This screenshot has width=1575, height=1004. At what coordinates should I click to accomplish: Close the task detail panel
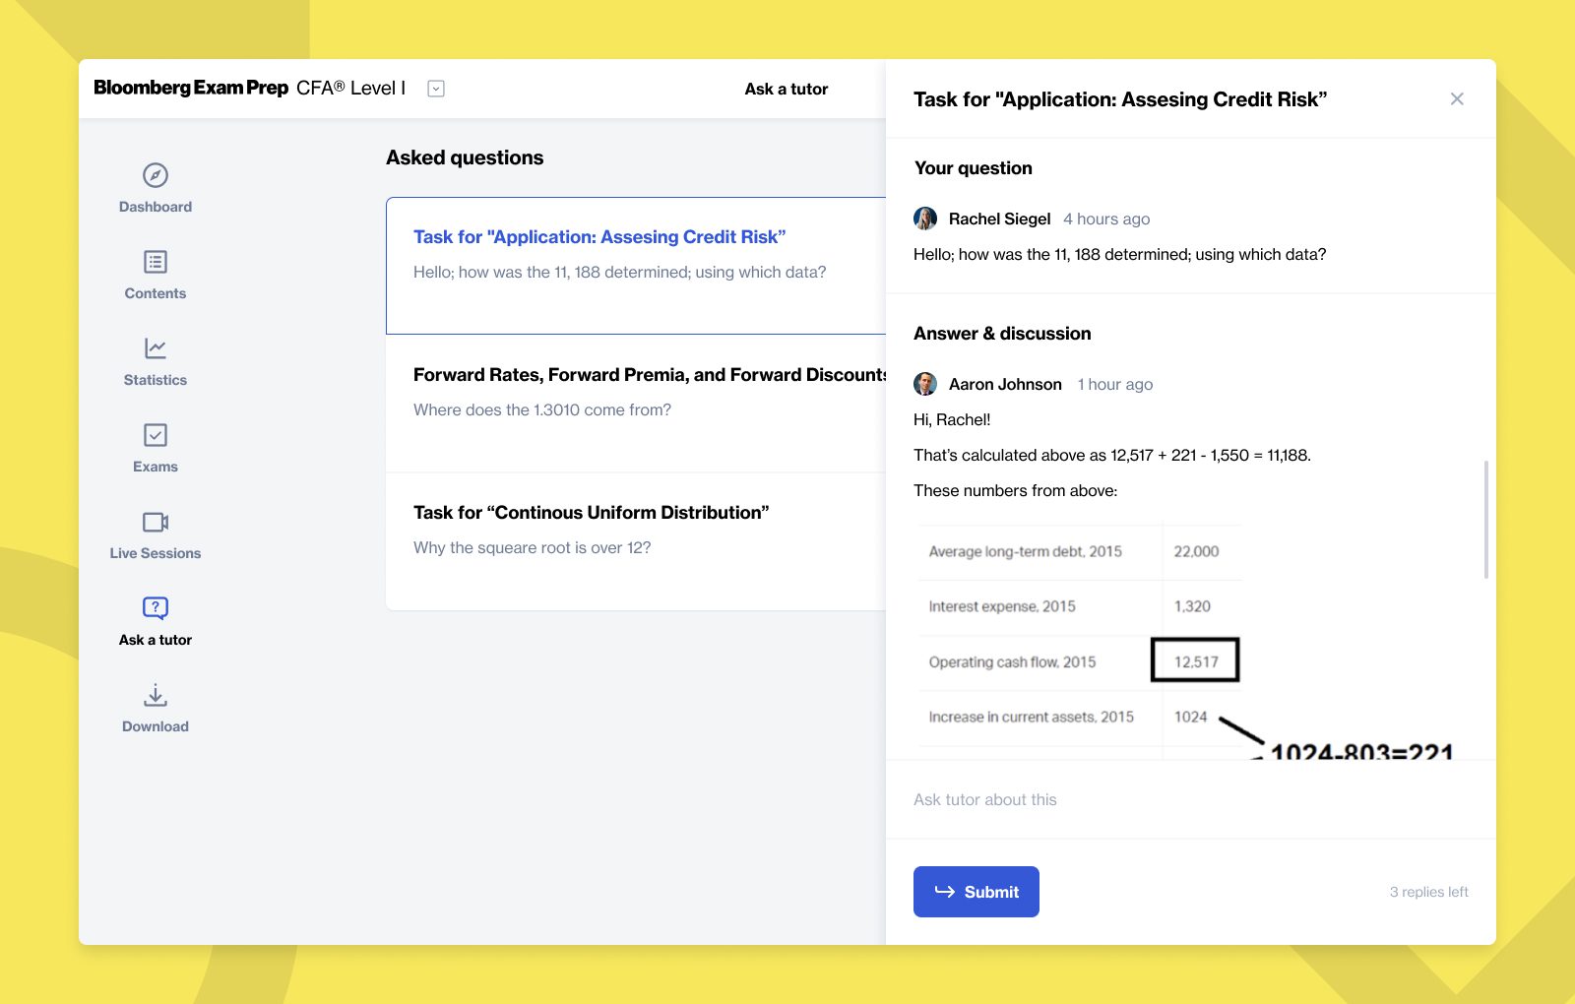(x=1457, y=98)
